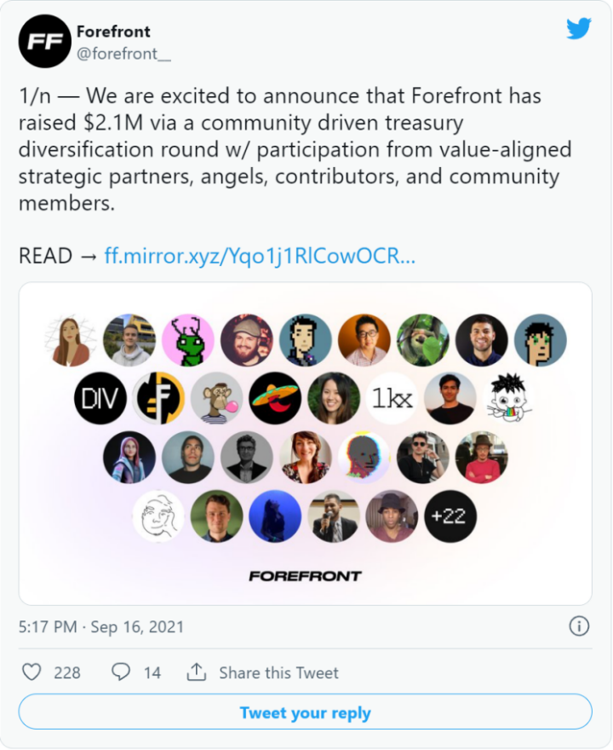Click the Twitter bird logo
Viewport: 613px width, 750px height.
point(579,29)
